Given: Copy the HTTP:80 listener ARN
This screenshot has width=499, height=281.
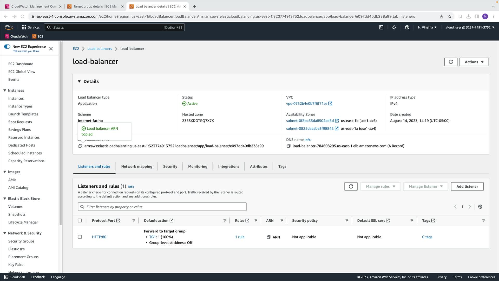Looking at the screenshot, I should click(268, 237).
